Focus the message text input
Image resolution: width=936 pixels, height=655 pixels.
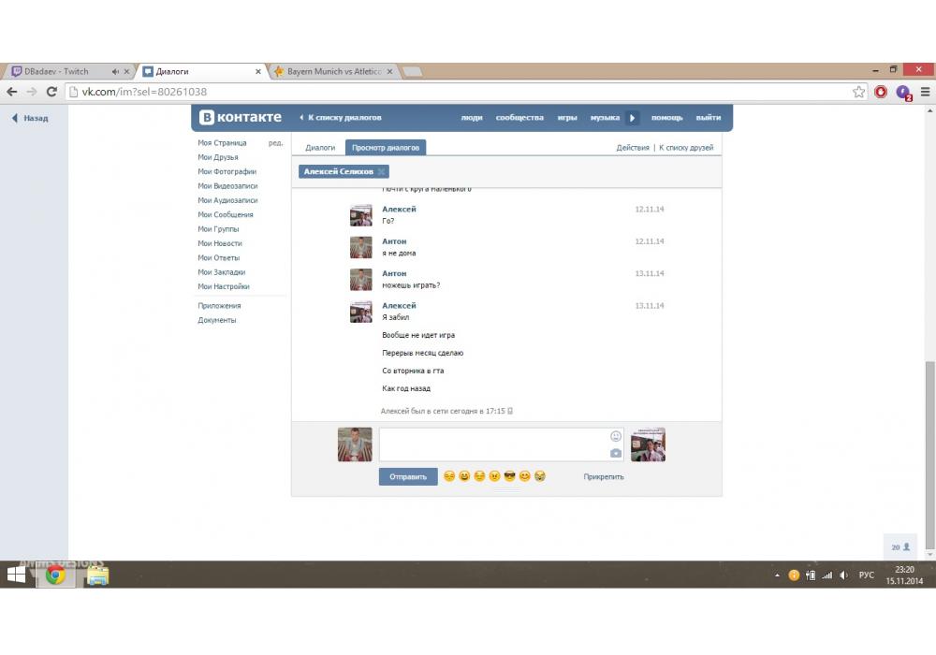(x=502, y=444)
